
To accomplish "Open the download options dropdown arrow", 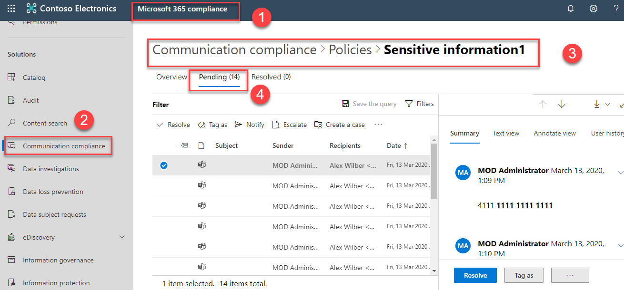I will (x=607, y=105).
